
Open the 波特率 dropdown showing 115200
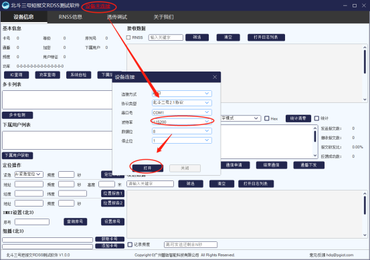click(182, 122)
